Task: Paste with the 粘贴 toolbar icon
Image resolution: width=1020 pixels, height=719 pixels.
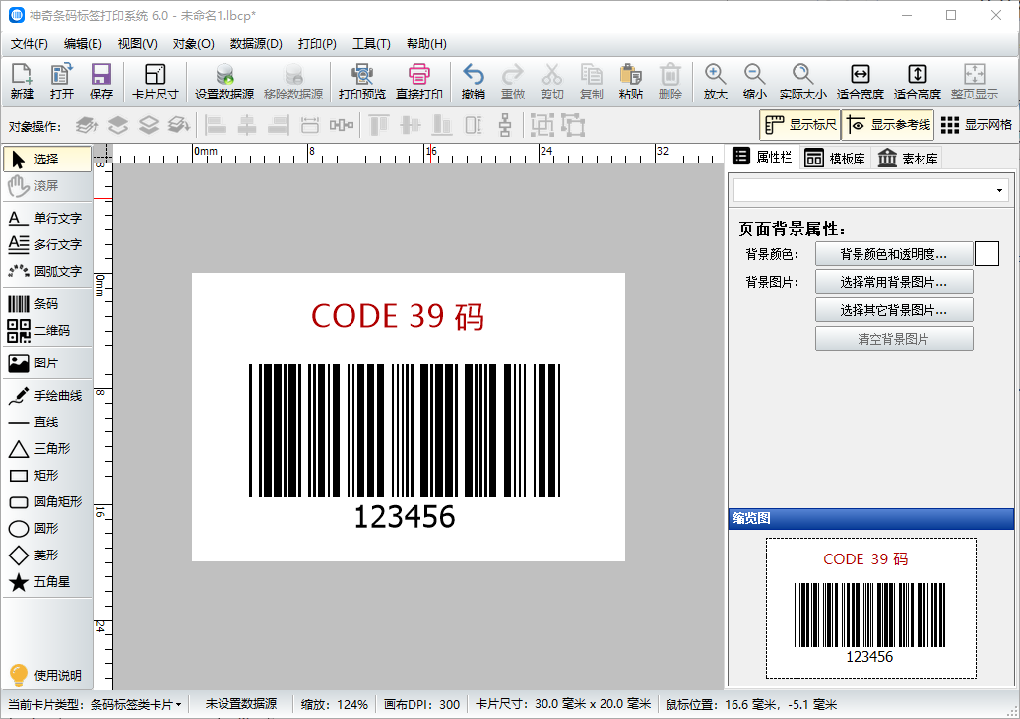Action: pos(630,82)
